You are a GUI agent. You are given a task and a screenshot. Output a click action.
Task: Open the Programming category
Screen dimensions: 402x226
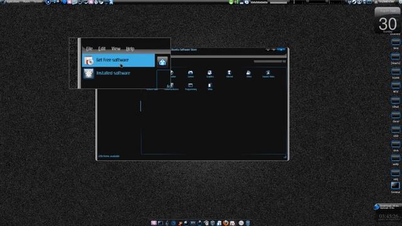(x=190, y=87)
